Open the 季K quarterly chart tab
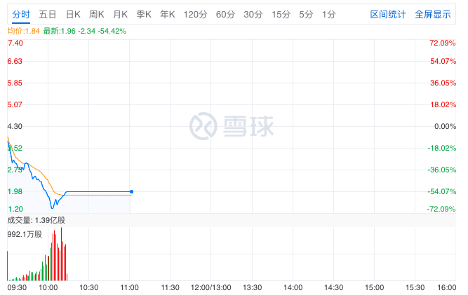 [144, 14]
